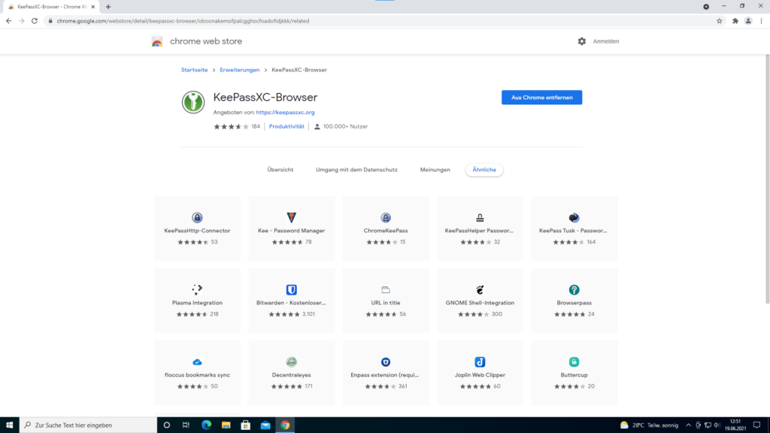The height and width of the screenshot is (433, 770).
Task: Go back to the previous page
Action: (9, 21)
